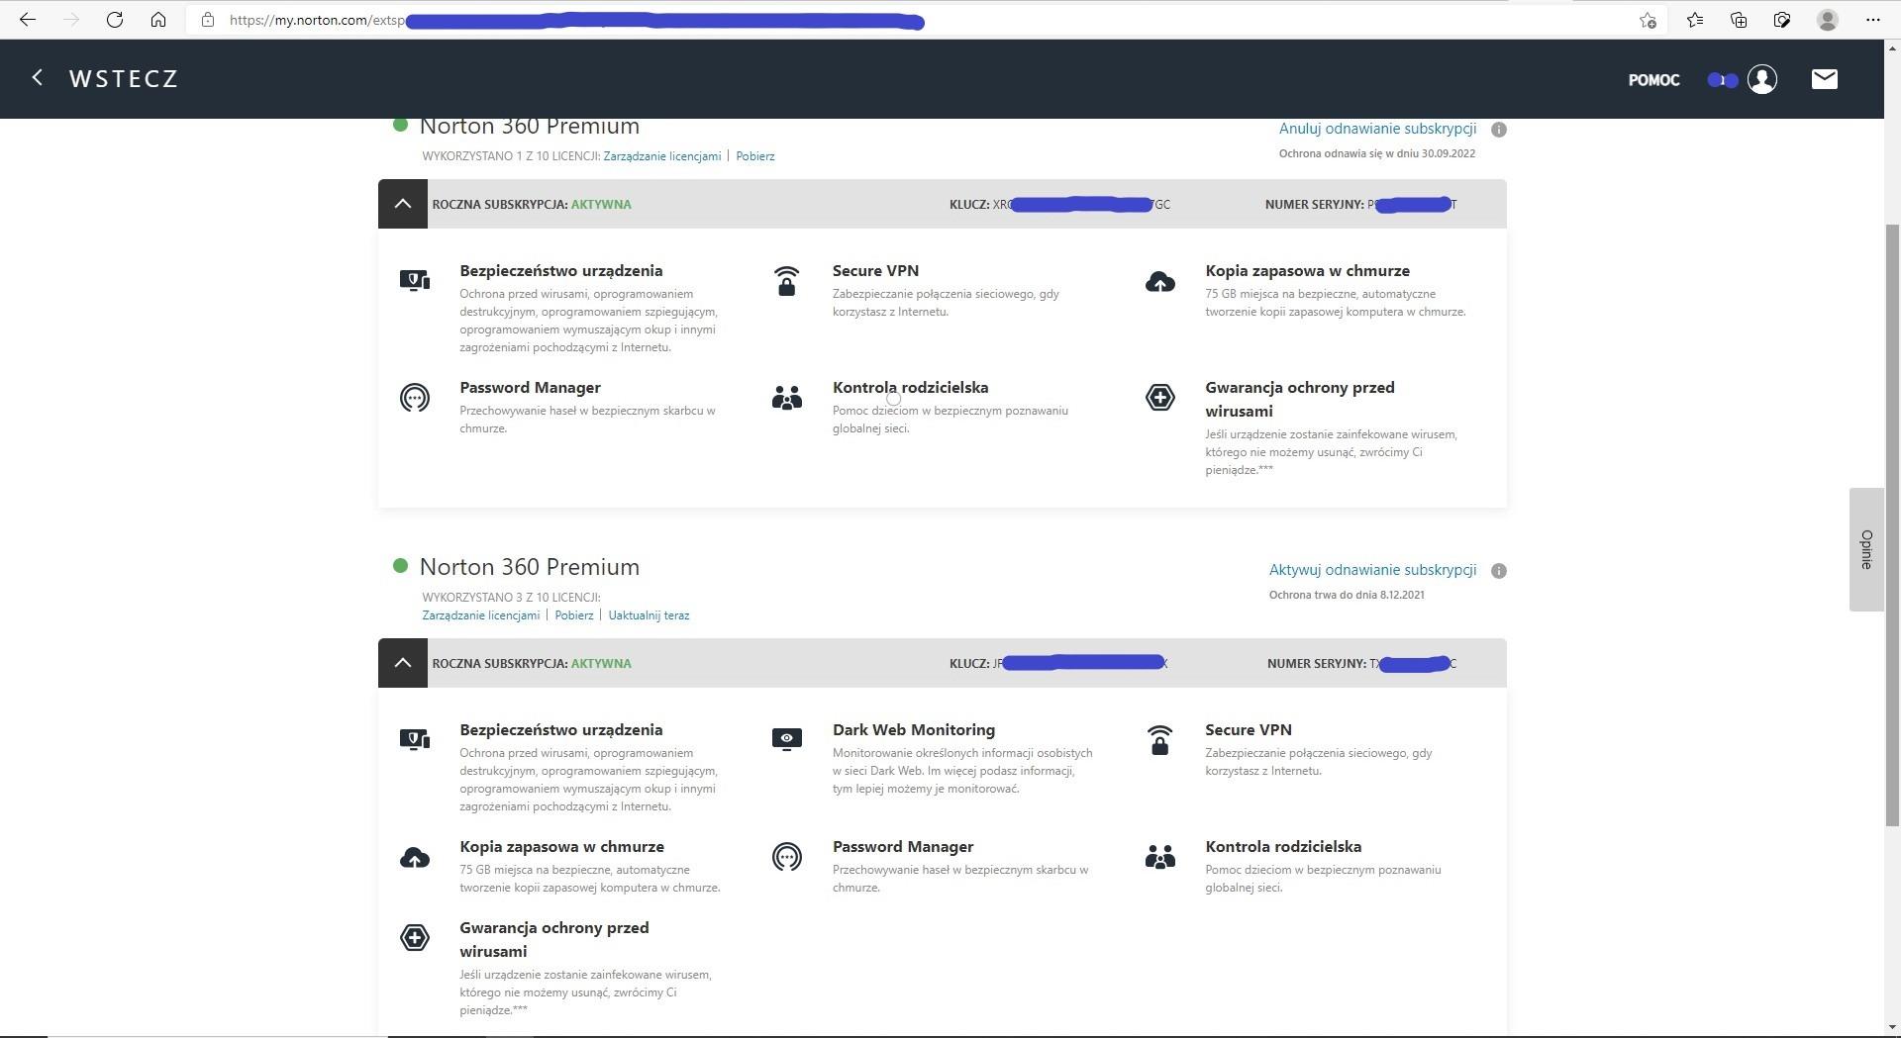The height and width of the screenshot is (1038, 1901).
Task: Open Zarządzanie licencjami for the first subscription
Action: (662, 156)
